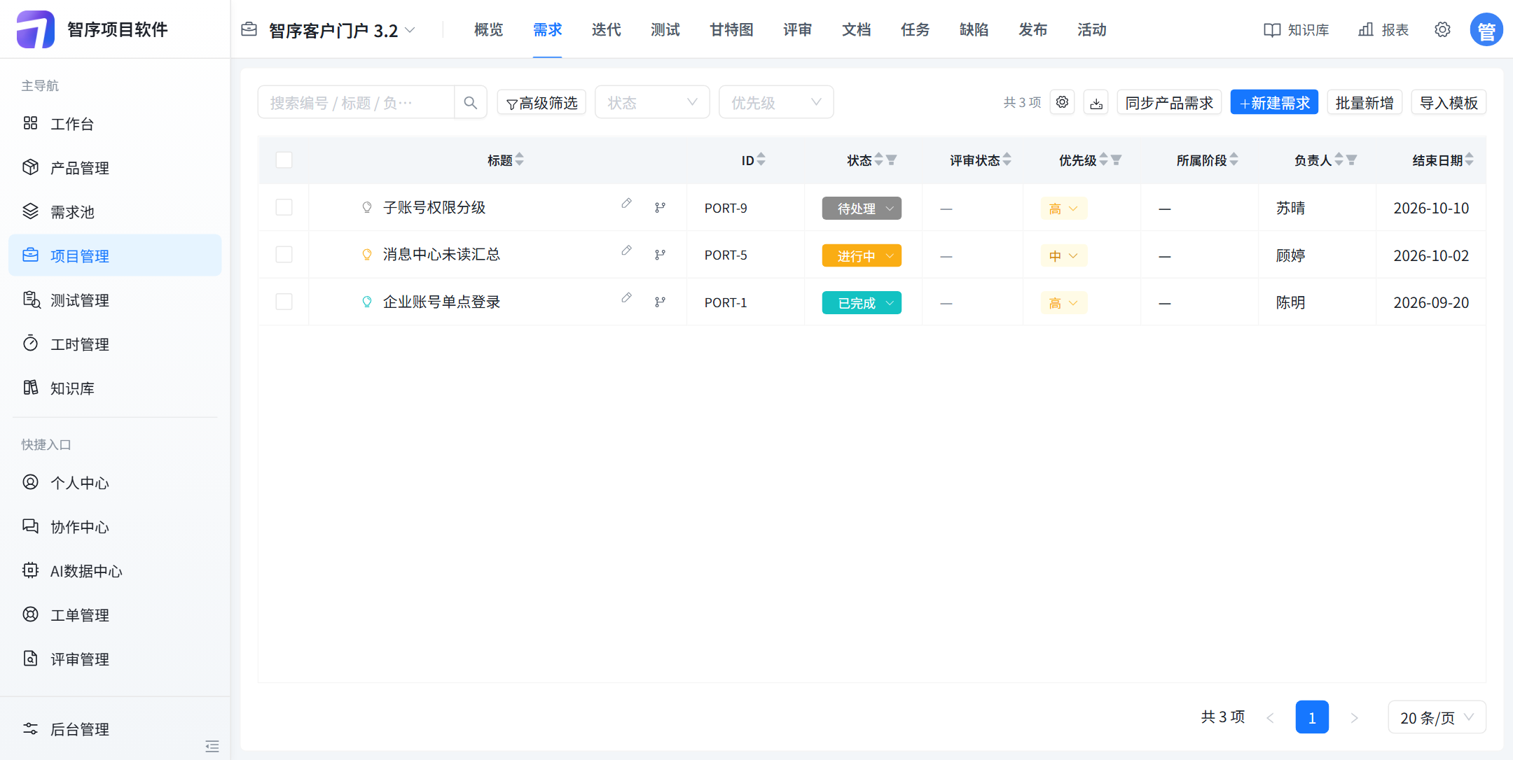Collapse the sidebar using the bottom icon
Screen dimensions: 1513x760
tap(212, 746)
